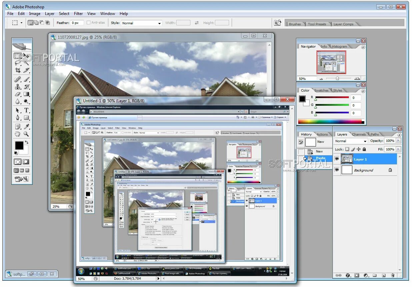412x287 pixels.
Task: Select the Crop tool
Action: (x=17, y=70)
